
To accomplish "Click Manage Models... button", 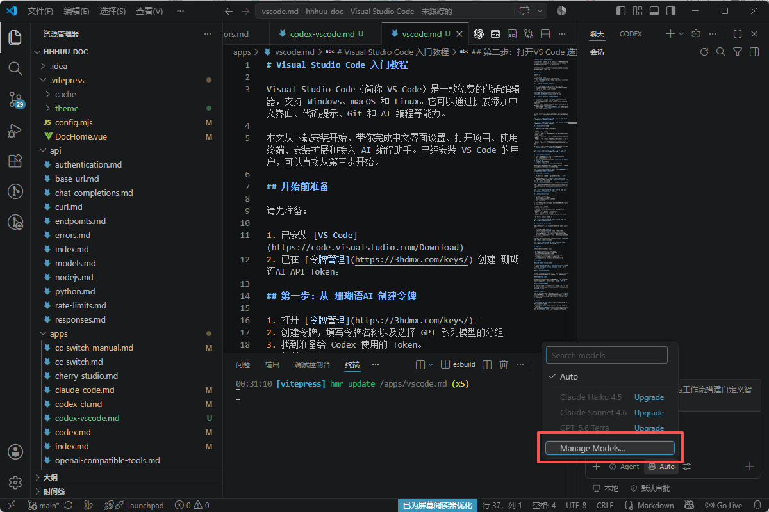I will tap(610, 448).
